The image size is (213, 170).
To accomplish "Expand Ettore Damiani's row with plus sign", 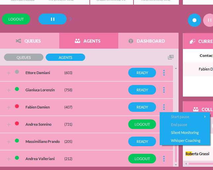I will pos(9,73).
